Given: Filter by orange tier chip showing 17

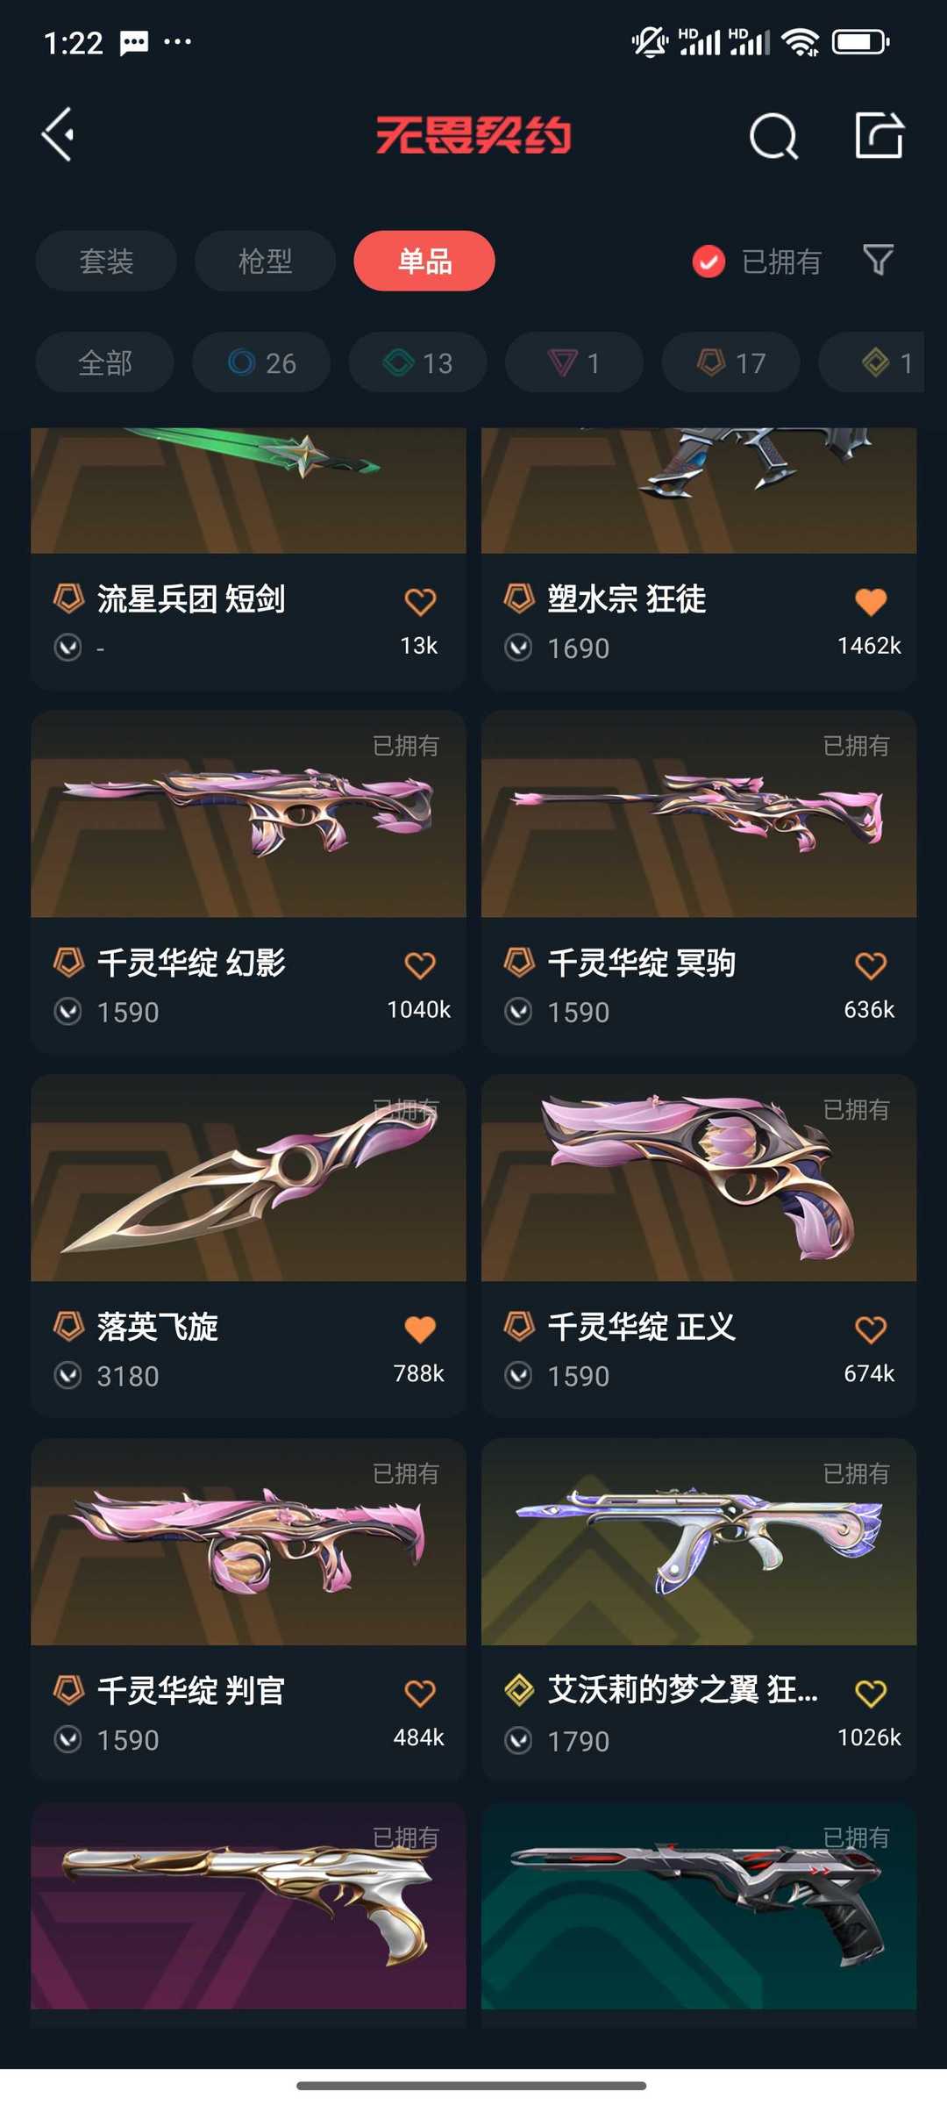Looking at the screenshot, I should tap(730, 362).
